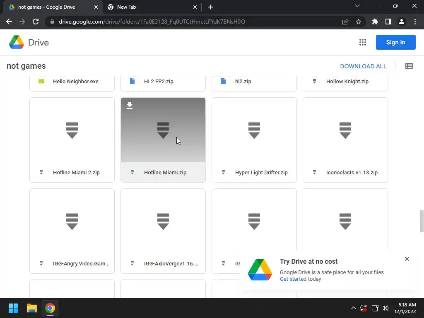Click the blue hl2.zip file icon

pos(223,81)
